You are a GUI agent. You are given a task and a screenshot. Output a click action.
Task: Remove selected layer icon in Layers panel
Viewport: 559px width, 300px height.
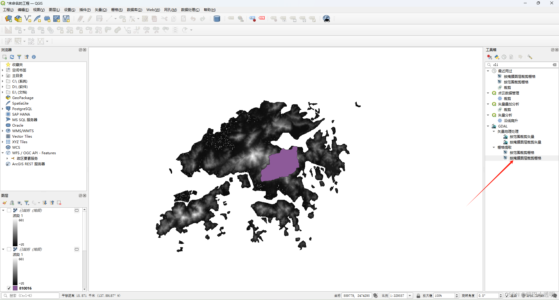[59, 203]
